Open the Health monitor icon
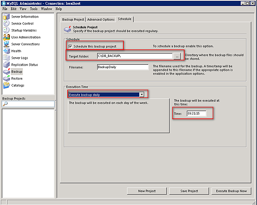This screenshot has width=257, height=205. (x=6, y=51)
